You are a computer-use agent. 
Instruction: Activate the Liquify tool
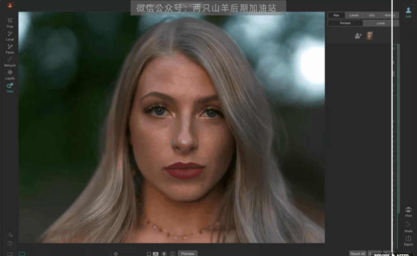click(10, 75)
